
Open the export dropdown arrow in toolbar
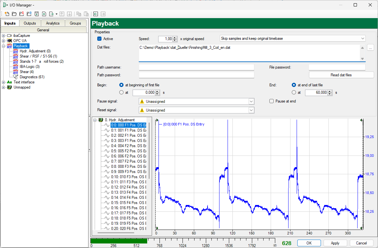point(56,14)
